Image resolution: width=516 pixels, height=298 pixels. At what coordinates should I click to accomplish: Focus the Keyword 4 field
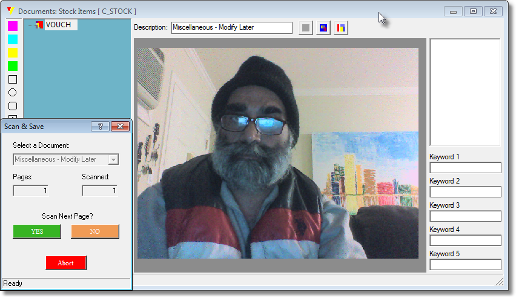[465, 240]
